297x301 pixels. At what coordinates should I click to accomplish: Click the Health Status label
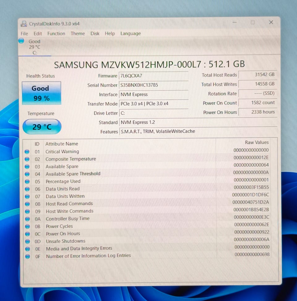click(x=41, y=76)
